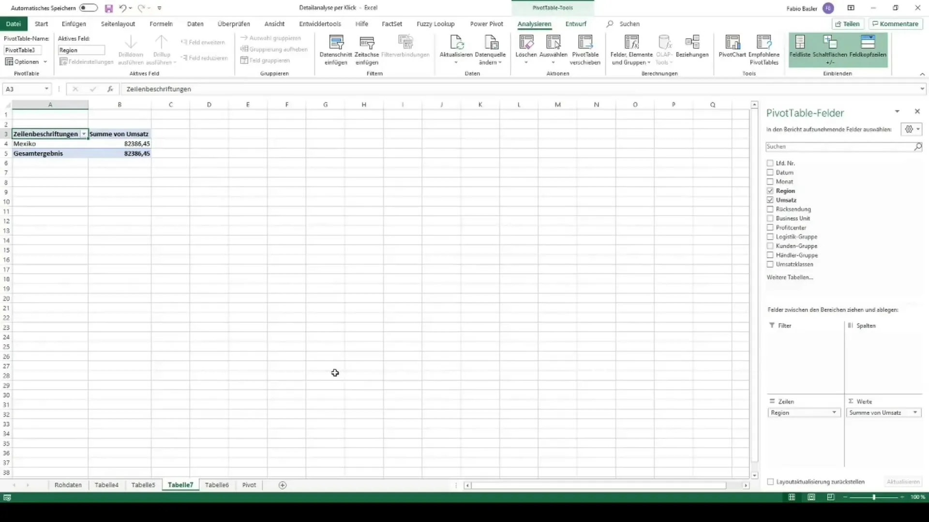This screenshot has height=522, width=929.
Task: Click the Save icon in title bar
Action: click(109, 8)
